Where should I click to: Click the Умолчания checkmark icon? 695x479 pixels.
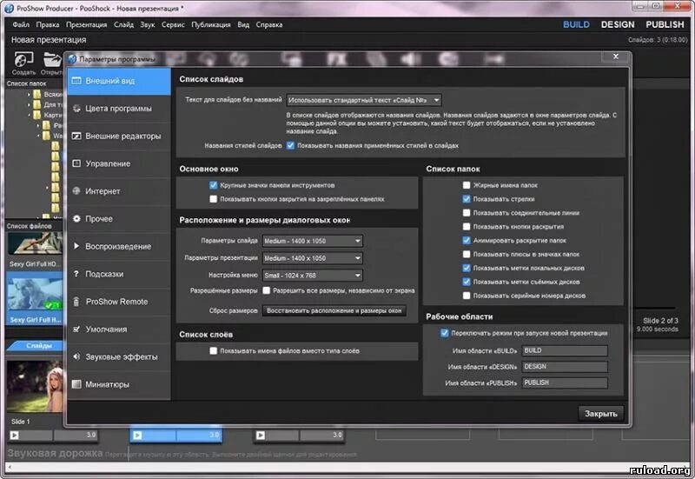pos(76,329)
